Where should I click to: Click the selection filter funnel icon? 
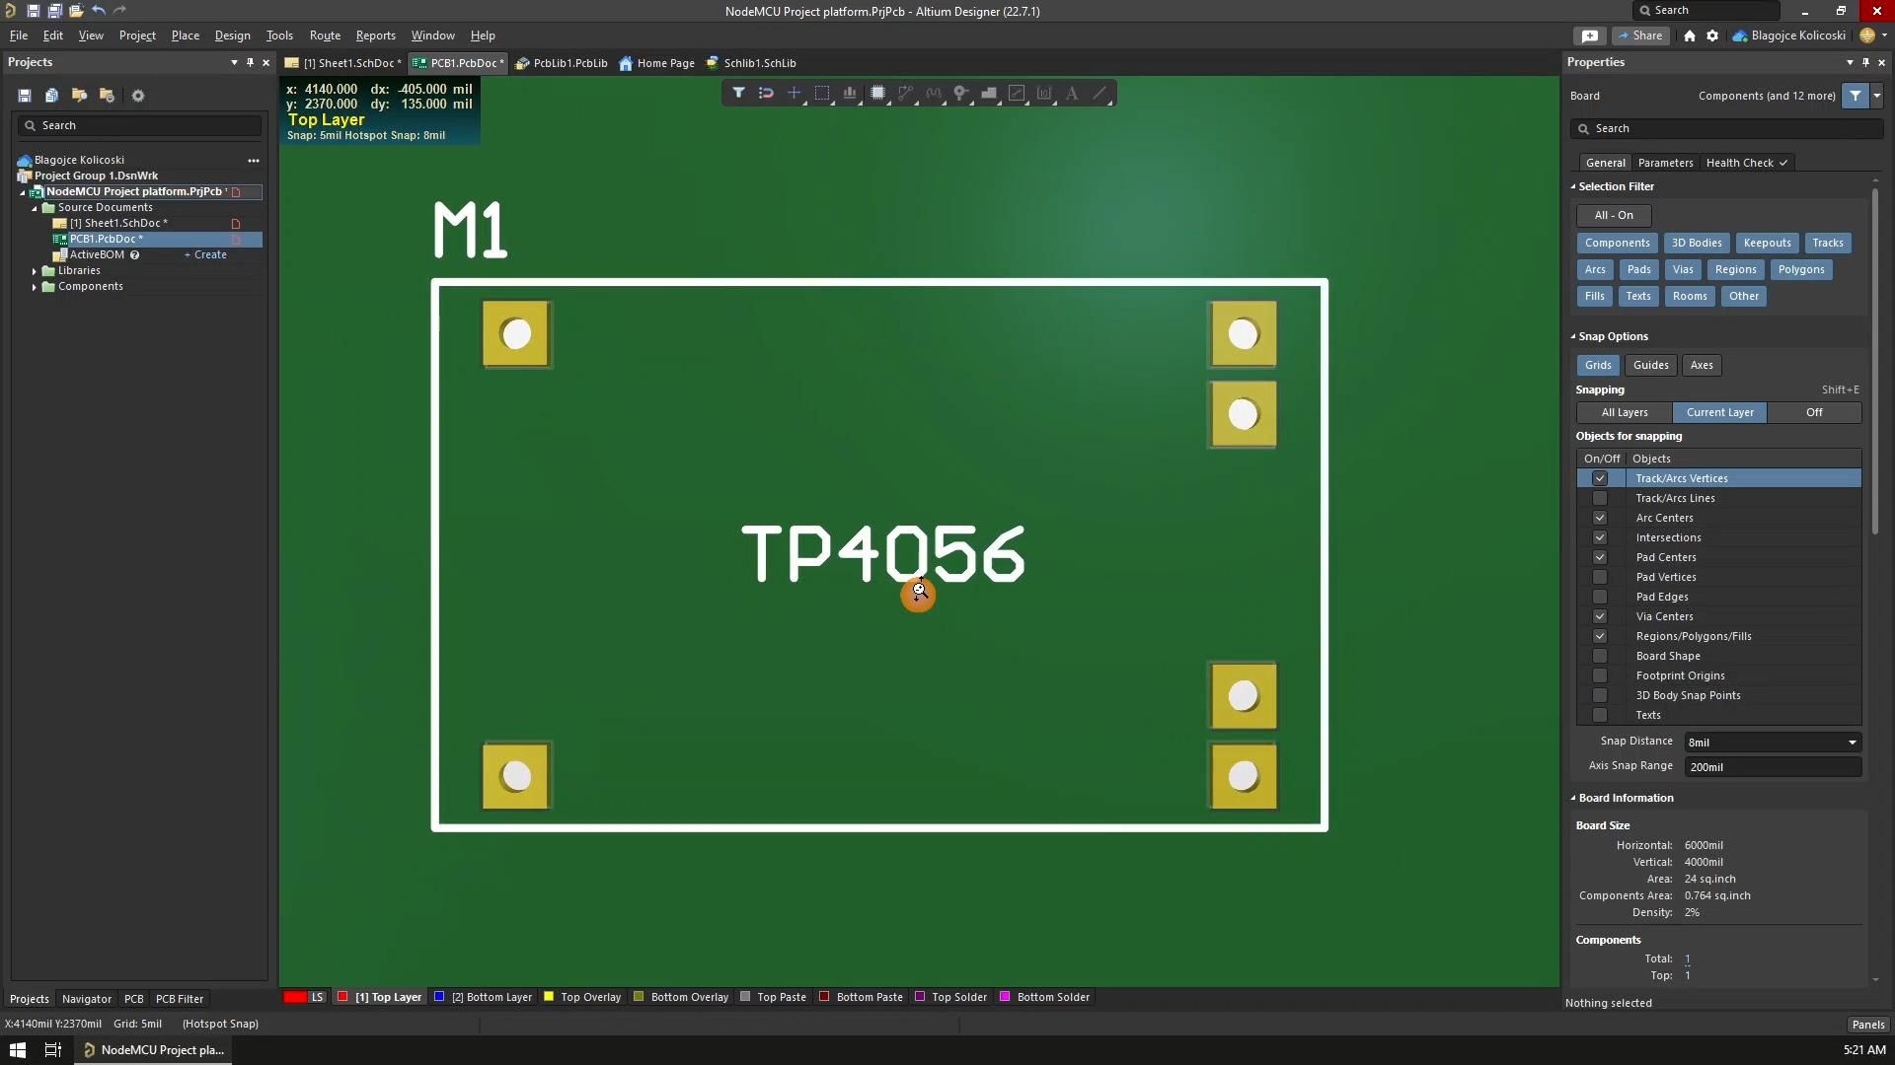(1855, 96)
